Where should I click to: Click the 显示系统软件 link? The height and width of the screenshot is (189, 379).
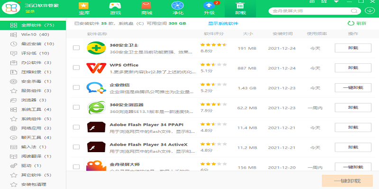coord(223,23)
